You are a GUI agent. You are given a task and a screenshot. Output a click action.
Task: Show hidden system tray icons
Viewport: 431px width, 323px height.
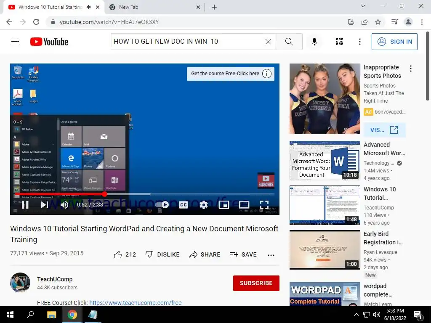356,315
